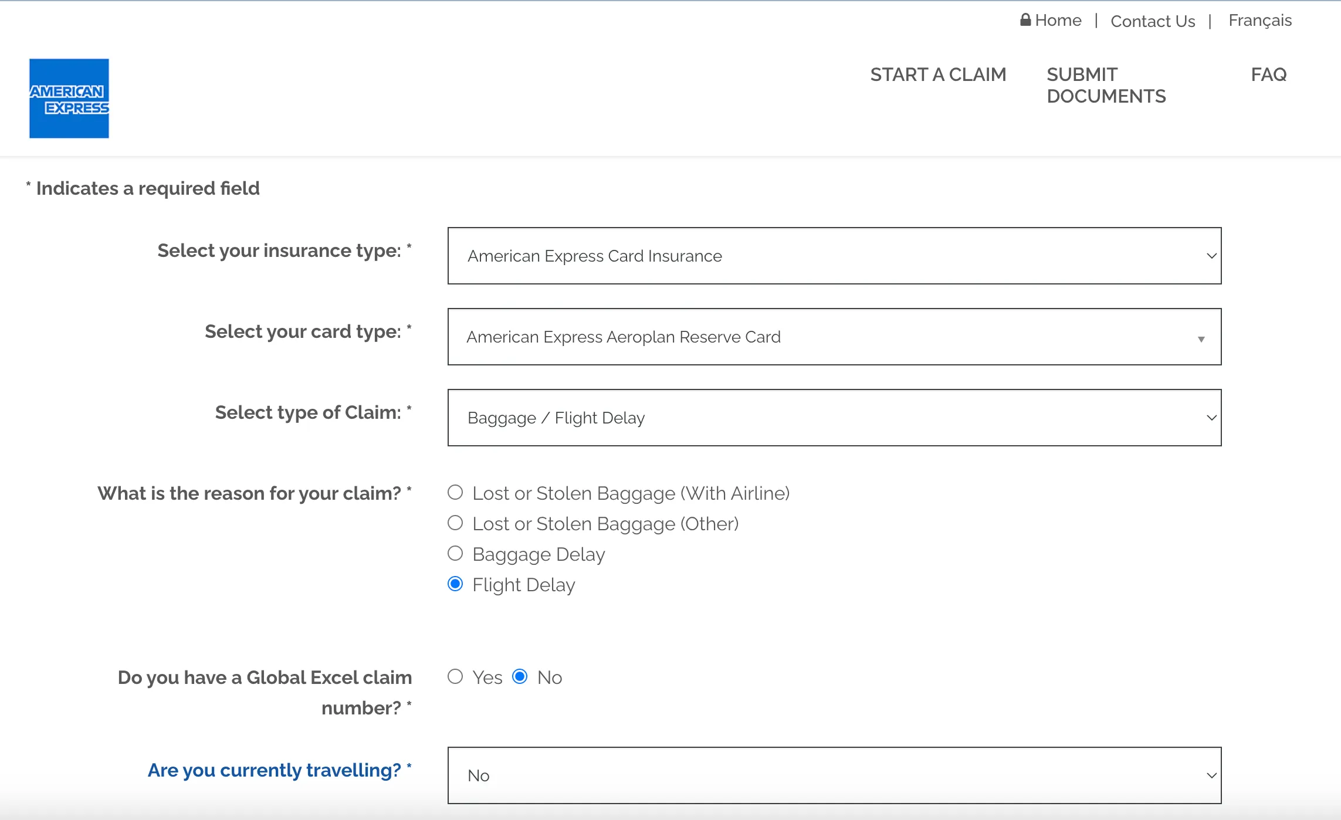This screenshot has width=1341, height=820.
Task: Open the FAQ menu item
Action: coord(1269,74)
